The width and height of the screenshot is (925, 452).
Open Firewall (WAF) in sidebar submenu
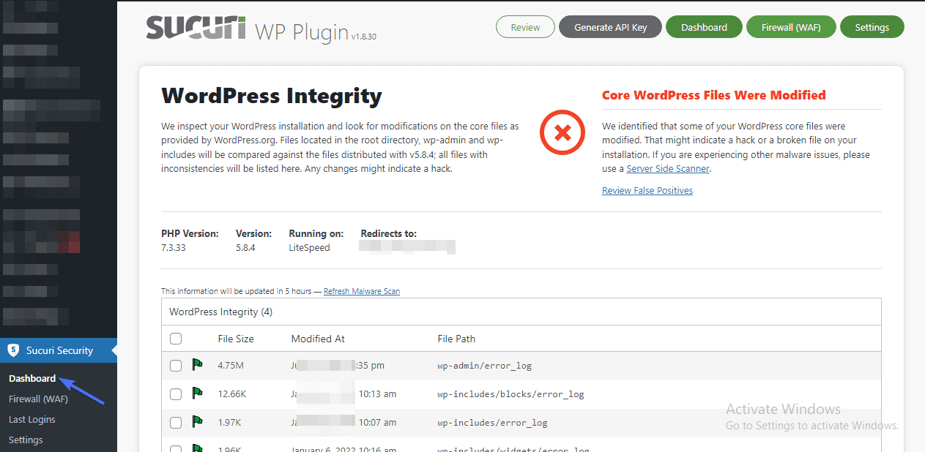[x=38, y=399]
